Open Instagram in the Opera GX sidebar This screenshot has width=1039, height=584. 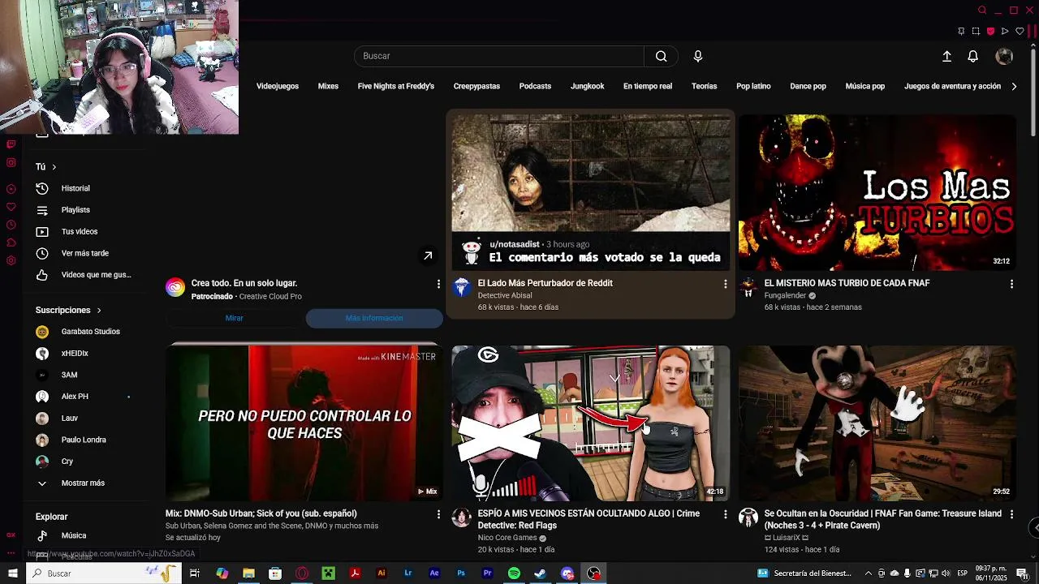(x=11, y=162)
